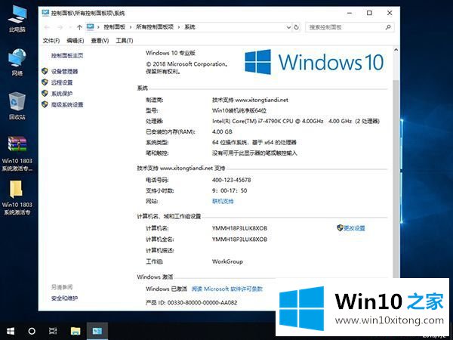Screen dimensions: 453x340
Task: Click support hours 9:00-17:50
Action: click(230, 190)
